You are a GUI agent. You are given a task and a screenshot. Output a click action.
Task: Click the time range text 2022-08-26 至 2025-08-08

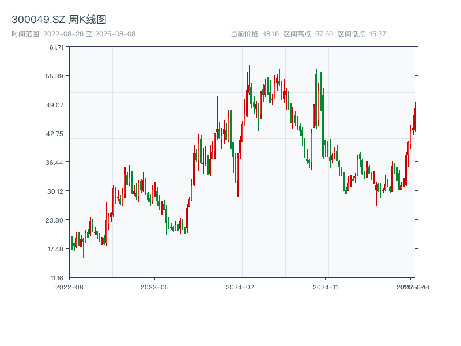(74, 34)
